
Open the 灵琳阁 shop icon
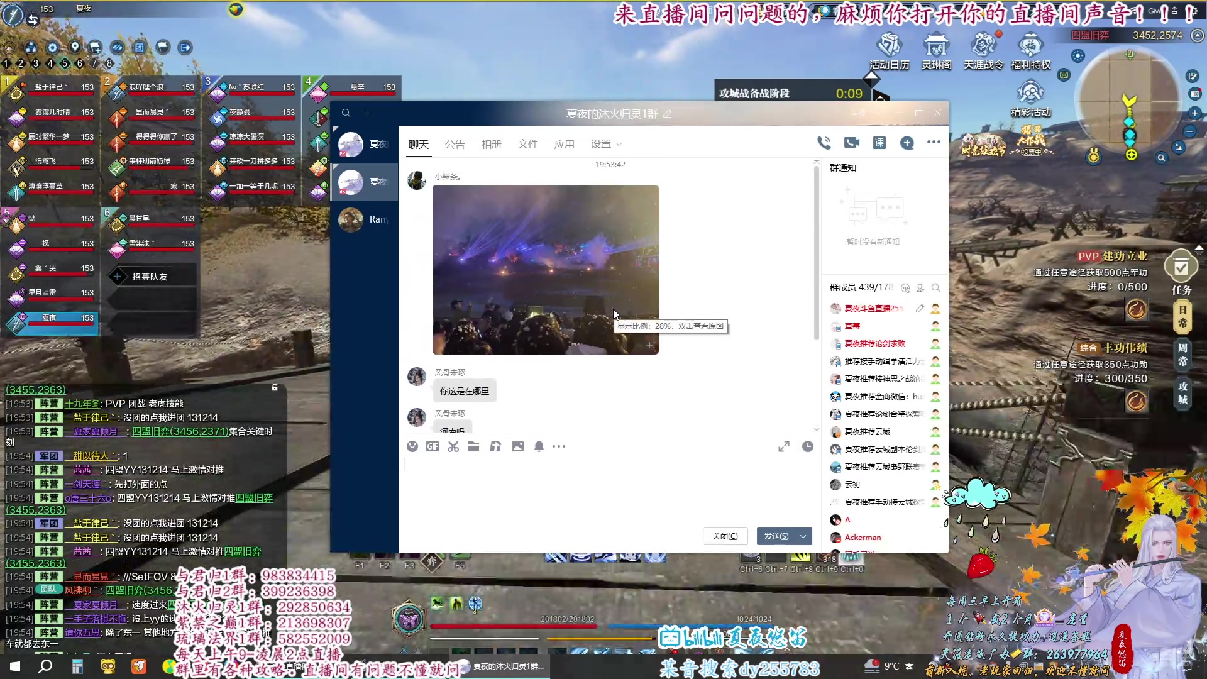pos(936,52)
